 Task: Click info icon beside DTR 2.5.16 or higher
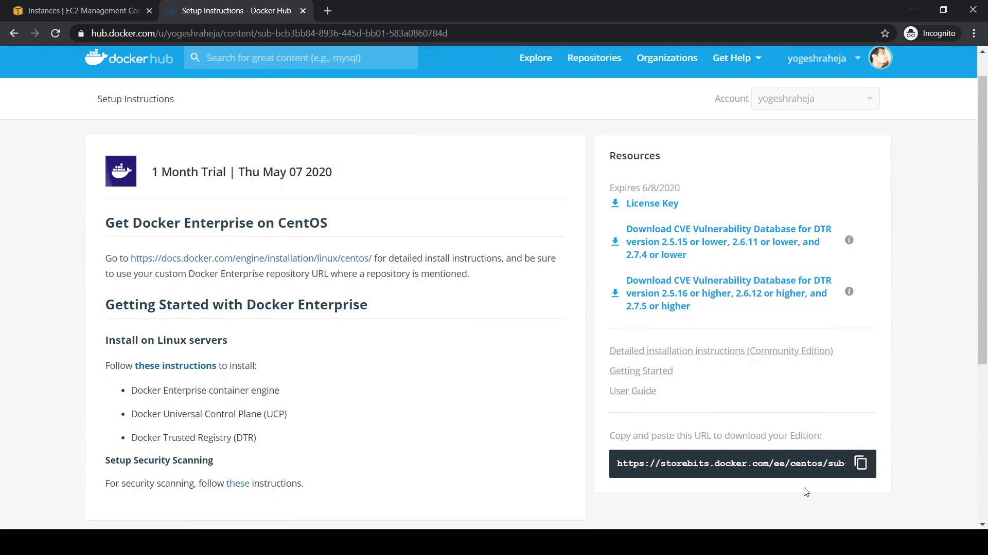point(849,291)
